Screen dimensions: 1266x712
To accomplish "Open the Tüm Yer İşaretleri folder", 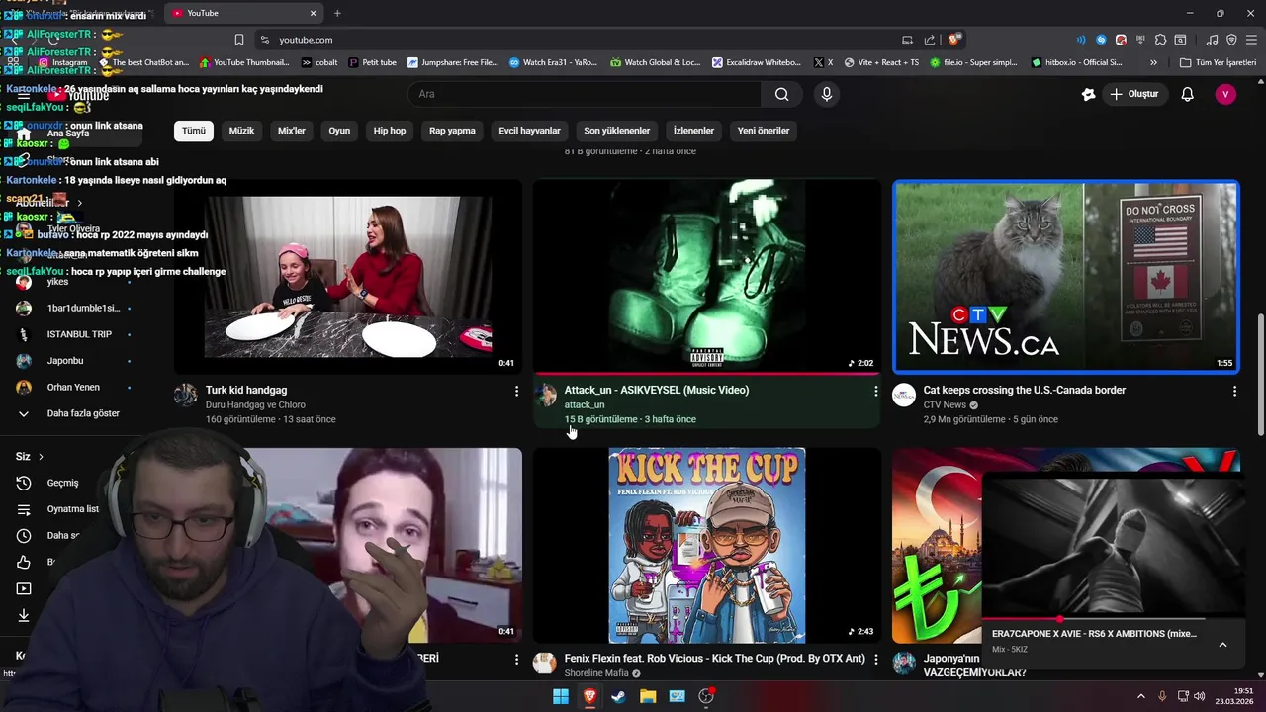I will tap(1218, 62).
